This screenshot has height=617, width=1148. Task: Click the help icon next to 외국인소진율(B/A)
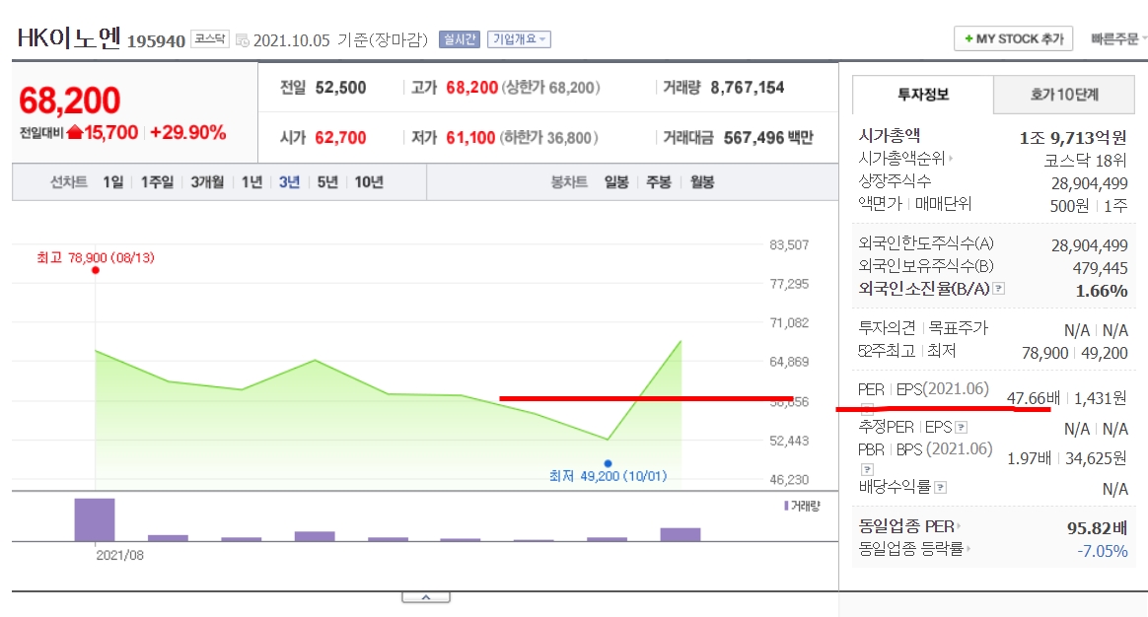(x=999, y=289)
